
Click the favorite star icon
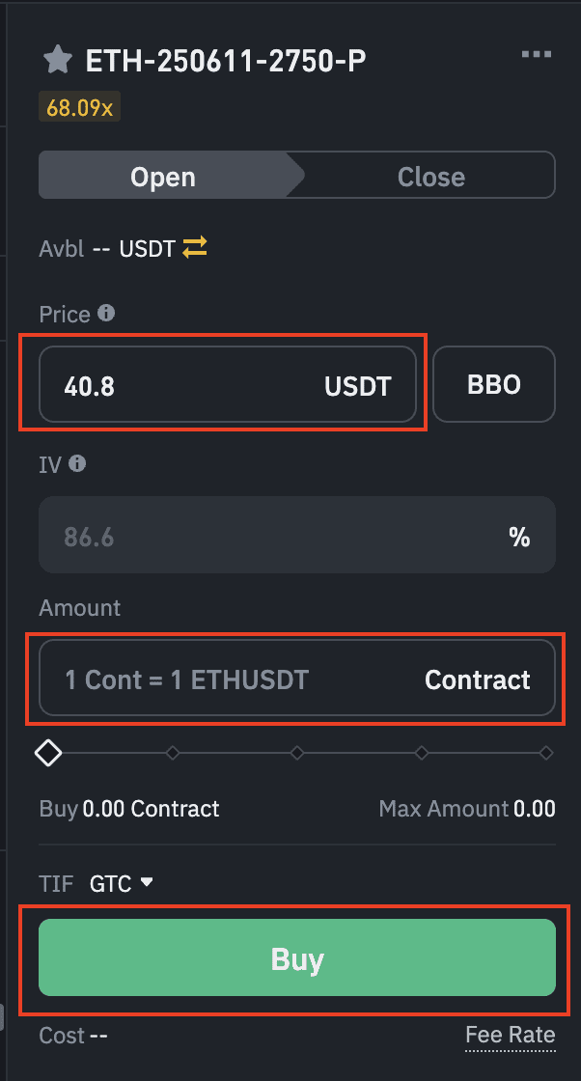point(58,61)
